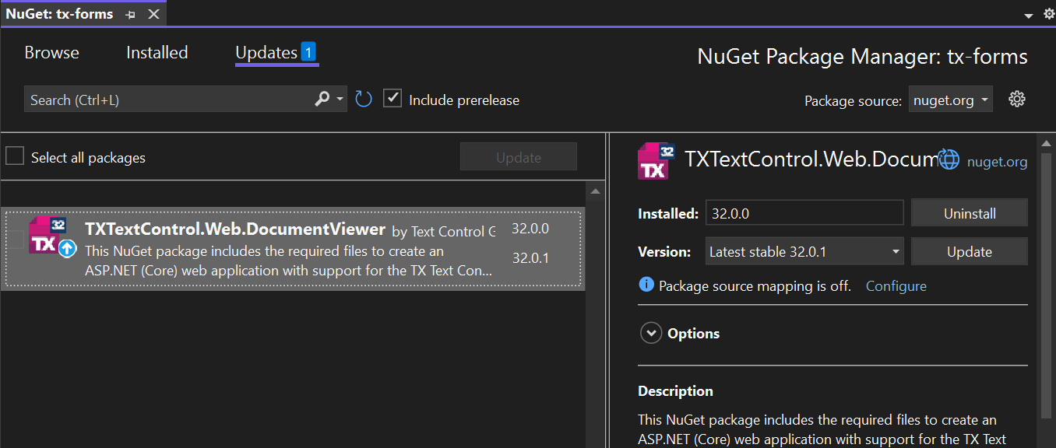
Task: Click TX logo in details pane
Action: point(656,161)
